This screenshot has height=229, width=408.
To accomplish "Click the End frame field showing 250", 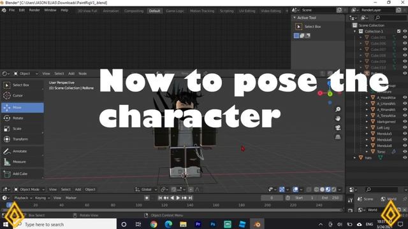I will point(331,198).
